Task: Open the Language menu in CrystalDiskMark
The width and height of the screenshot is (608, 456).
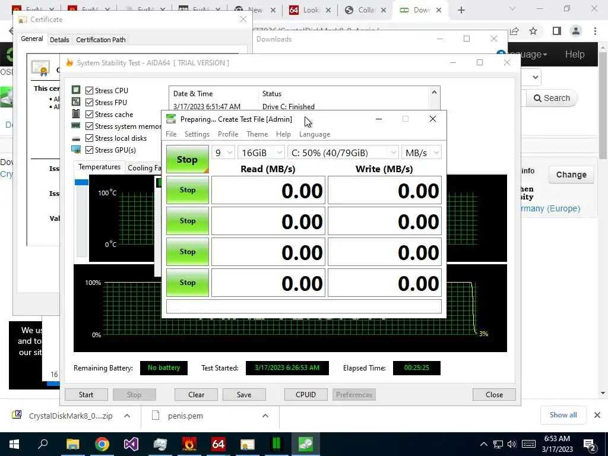Action: click(315, 134)
